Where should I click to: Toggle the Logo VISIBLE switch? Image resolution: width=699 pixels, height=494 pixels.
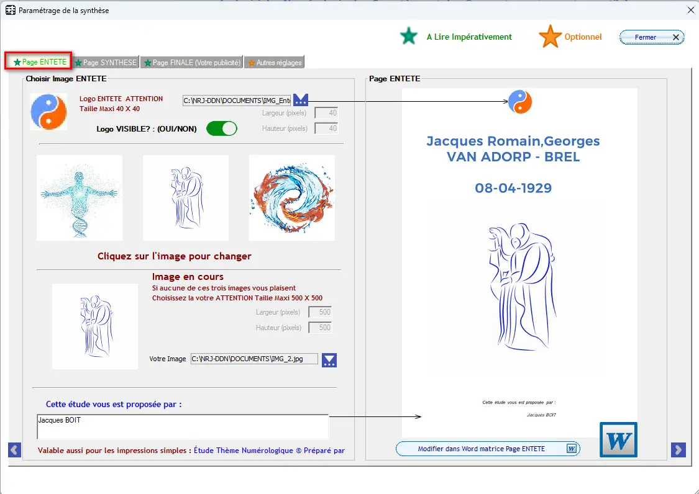222,128
